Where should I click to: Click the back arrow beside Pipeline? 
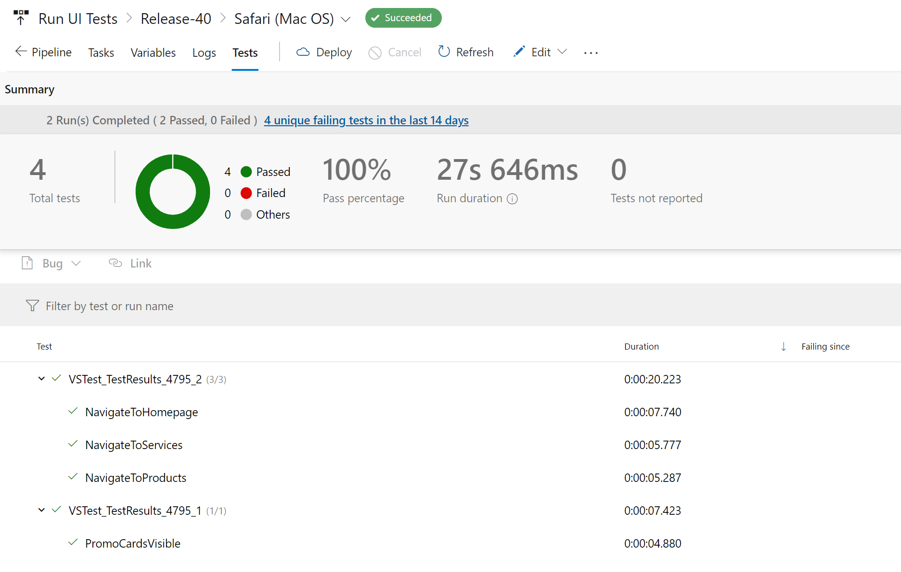coord(21,52)
